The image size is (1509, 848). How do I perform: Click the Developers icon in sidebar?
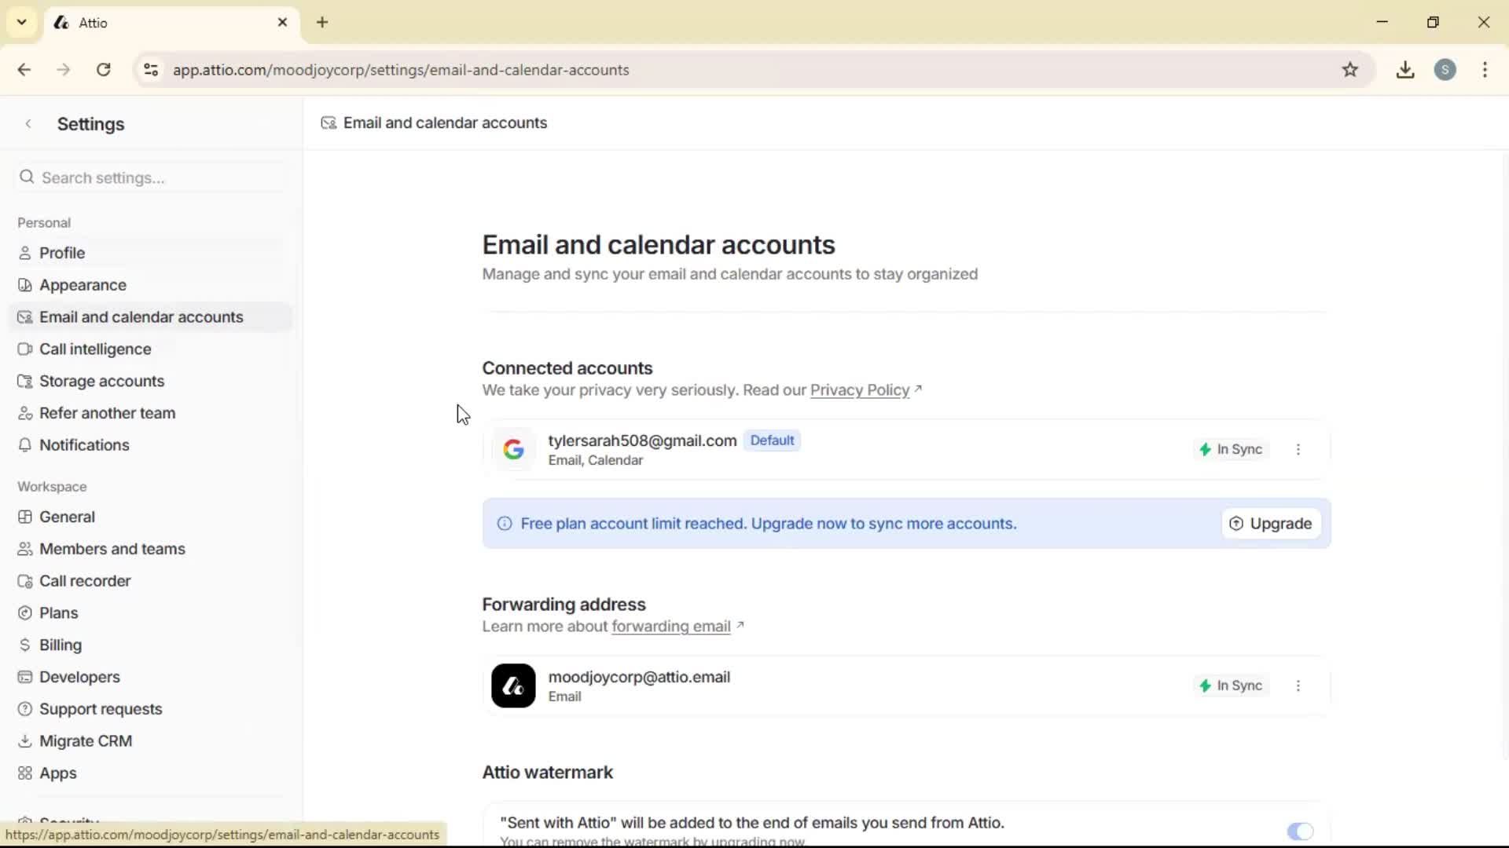tap(24, 678)
